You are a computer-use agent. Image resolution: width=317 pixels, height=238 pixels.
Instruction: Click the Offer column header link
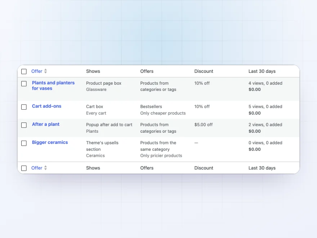tap(37, 71)
